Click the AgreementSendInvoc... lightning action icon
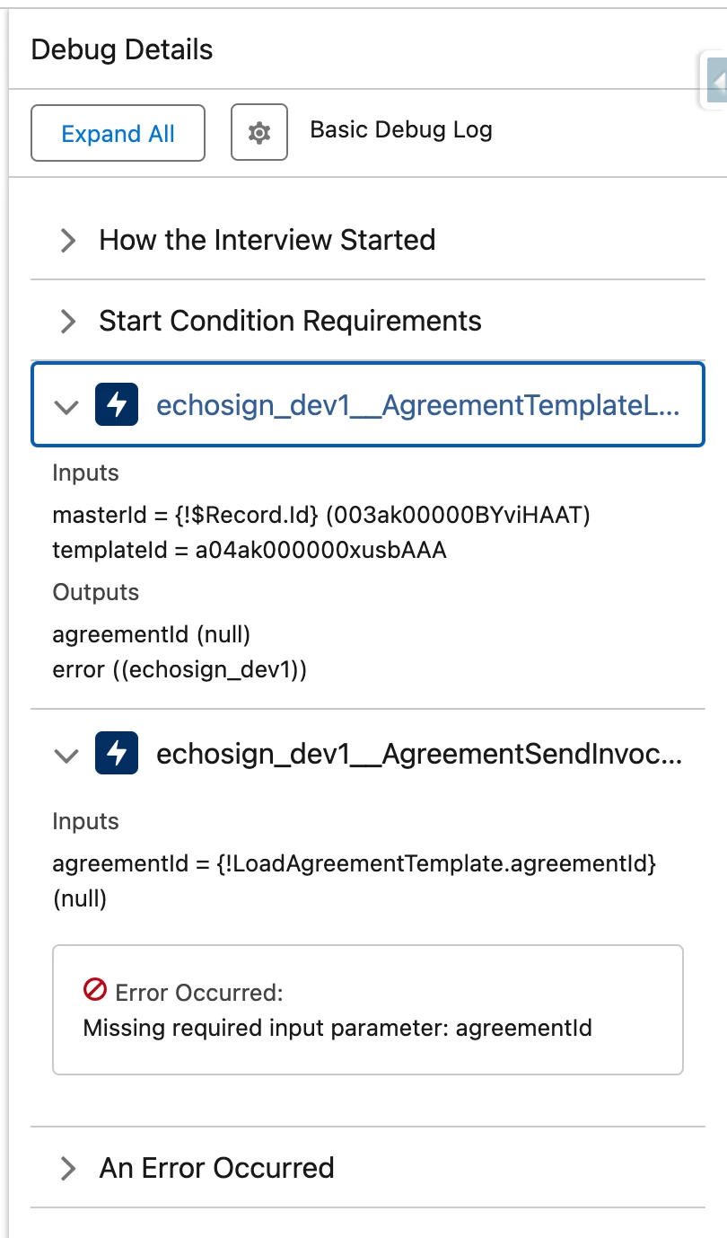727x1238 pixels. [117, 754]
